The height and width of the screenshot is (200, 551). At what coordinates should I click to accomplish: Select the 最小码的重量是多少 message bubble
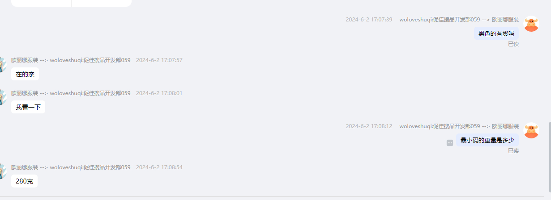[x=487, y=140]
